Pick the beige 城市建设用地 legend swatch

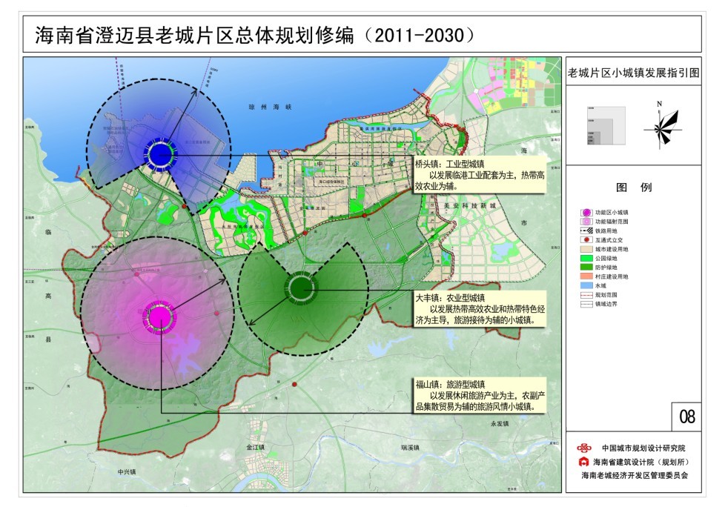coord(586,250)
